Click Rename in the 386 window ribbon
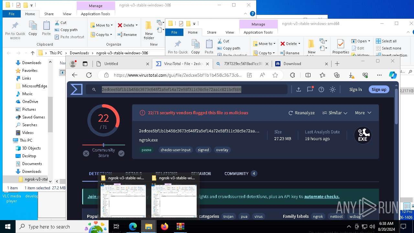 tap(127, 35)
